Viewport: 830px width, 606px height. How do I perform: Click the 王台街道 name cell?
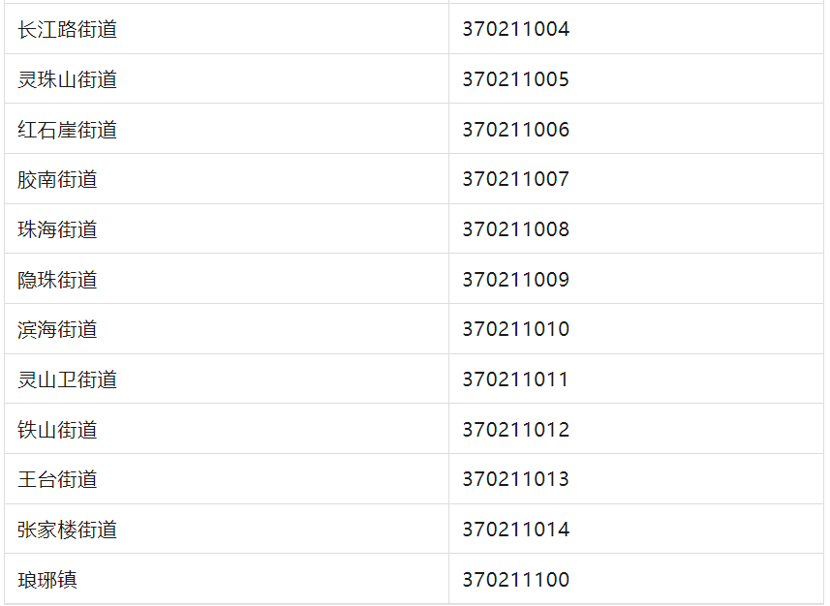click(x=57, y=479)
